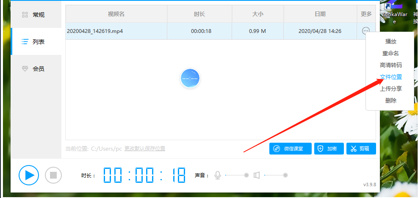This screenshot has height=198, width=418.
Task: Open the 剪辑 editing button
Action: click(x=361, y=149)
